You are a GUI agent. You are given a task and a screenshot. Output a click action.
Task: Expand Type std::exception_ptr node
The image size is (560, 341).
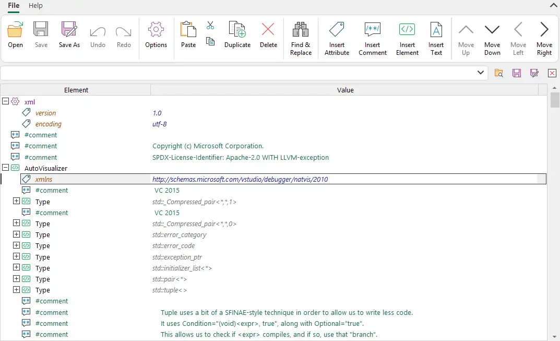(16, 256)
